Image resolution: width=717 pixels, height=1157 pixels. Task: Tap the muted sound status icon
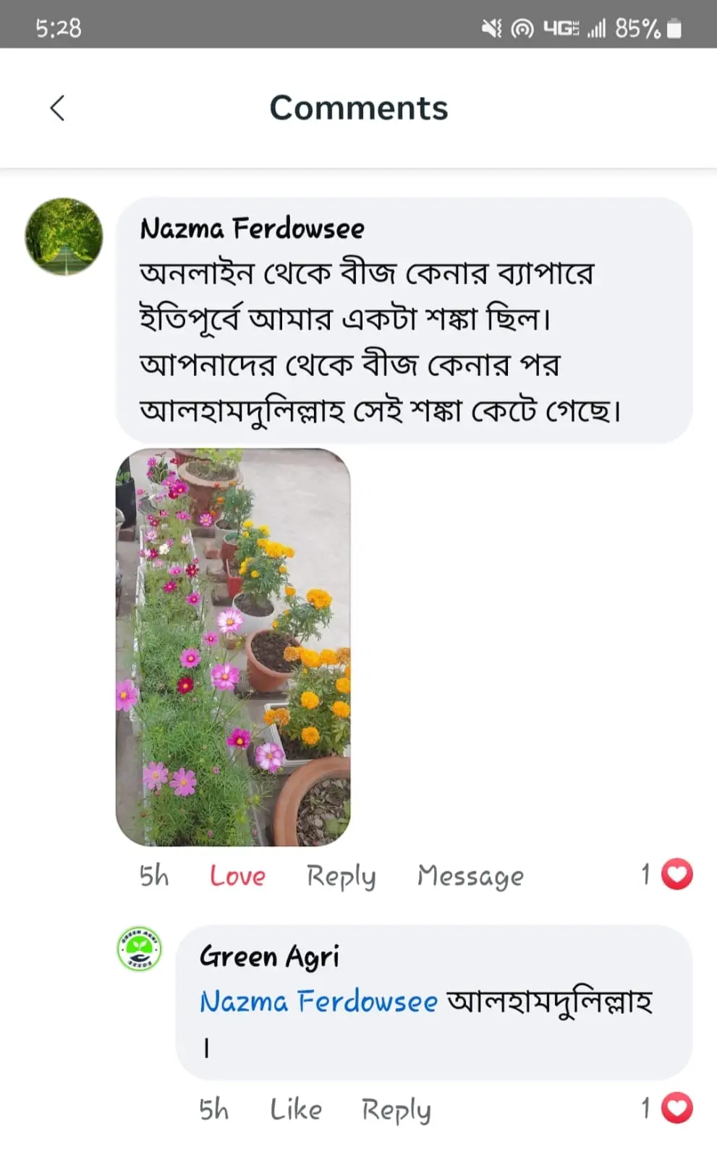(x=491, y=28)
